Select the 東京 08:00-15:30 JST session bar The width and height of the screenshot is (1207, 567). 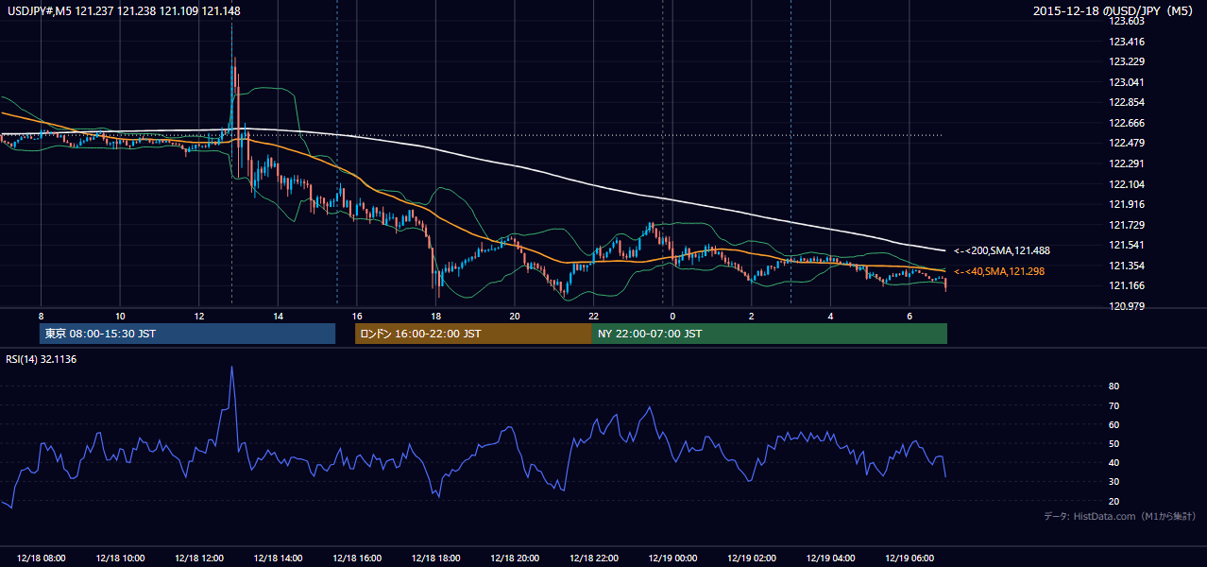click(187, 334)
